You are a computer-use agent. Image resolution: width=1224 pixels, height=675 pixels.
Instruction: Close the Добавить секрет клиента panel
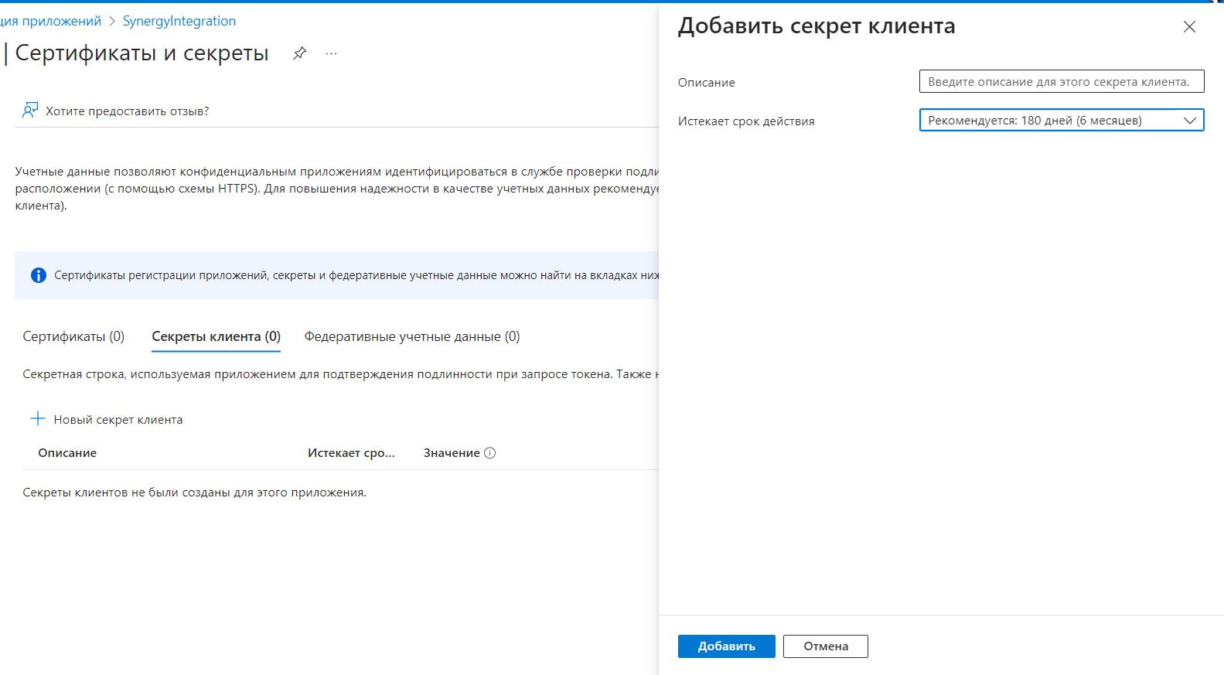pyautogui.click(x=1189, y=27)
